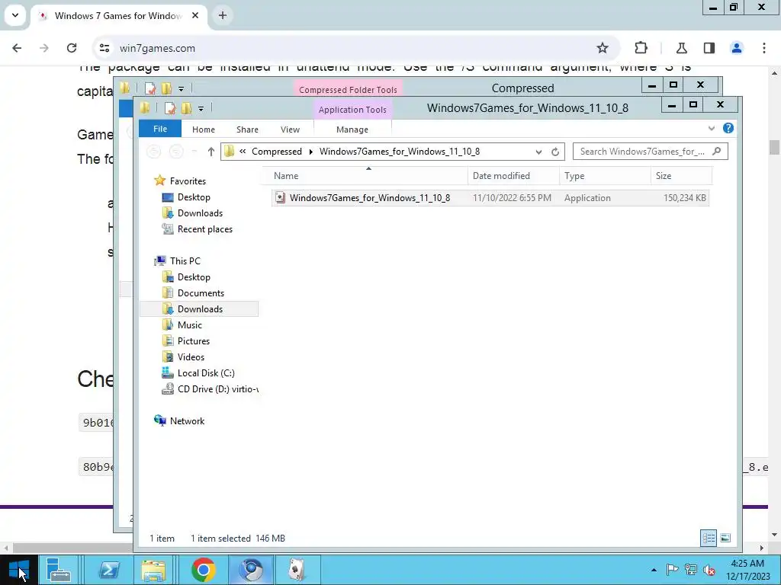Screen dimensions: 781x585
Task: Open the Chrome profile avatar
Action: point(736,48)
